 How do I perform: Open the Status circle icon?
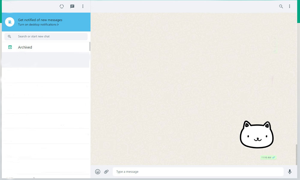pyautogui.click(x=62, y=6)
